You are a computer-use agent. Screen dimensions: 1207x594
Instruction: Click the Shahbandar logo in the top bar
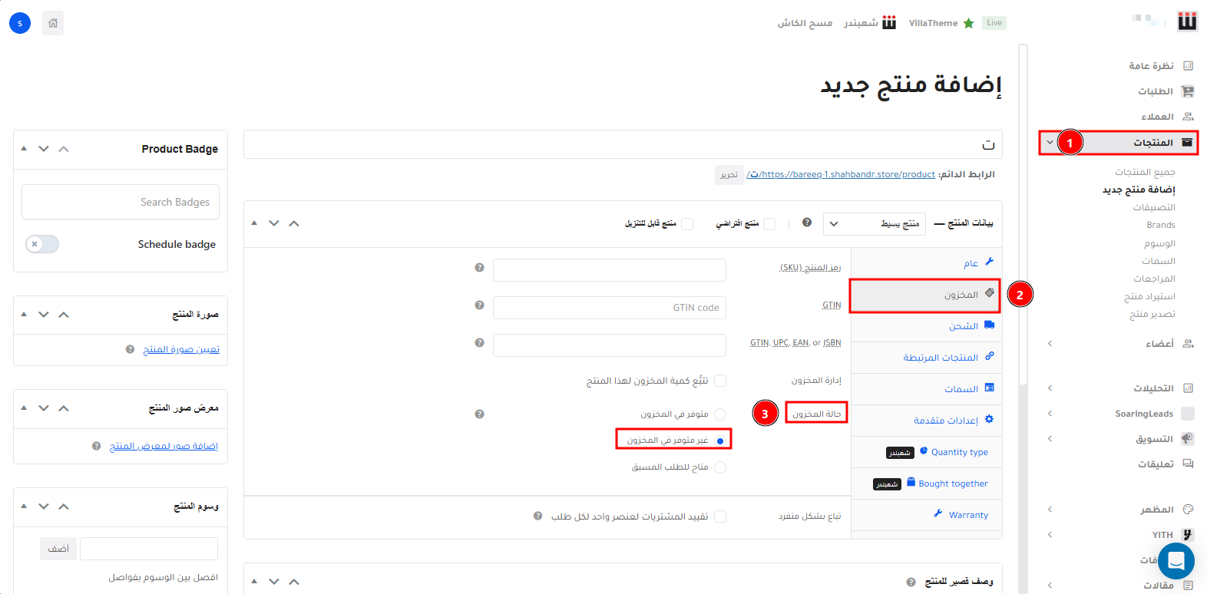click(871, 23)
